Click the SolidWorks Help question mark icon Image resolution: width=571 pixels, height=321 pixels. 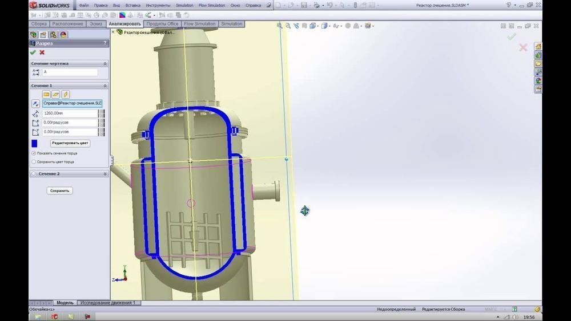click(x=508, y=5)
